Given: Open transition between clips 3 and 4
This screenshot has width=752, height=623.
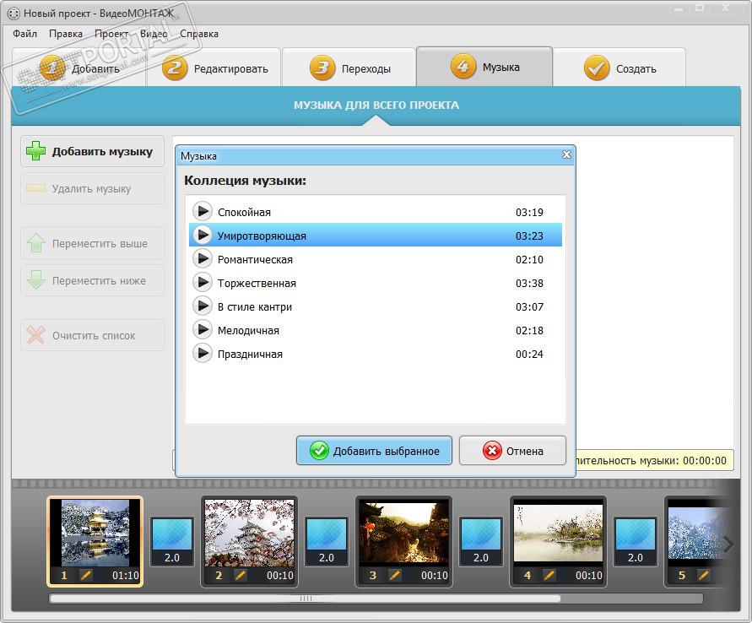Looking at the screenshot, I should (481, 541).
